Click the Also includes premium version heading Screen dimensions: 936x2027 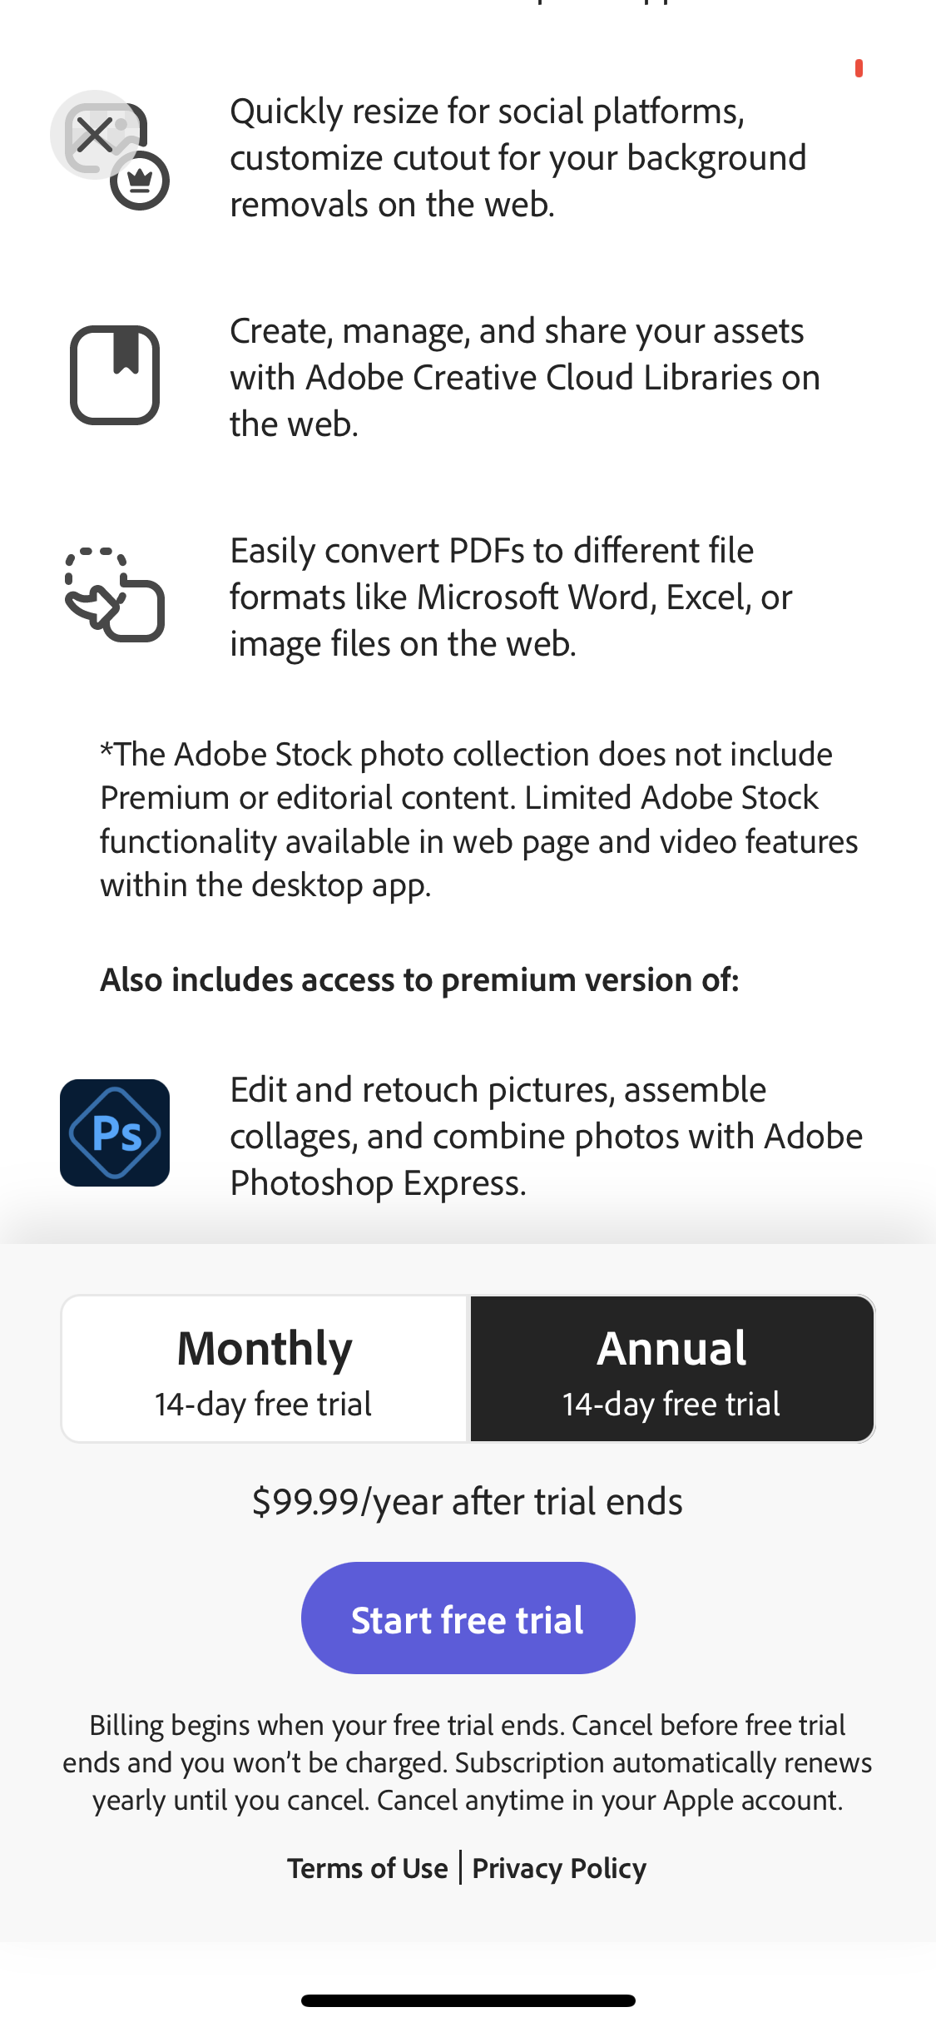(422, 979)
